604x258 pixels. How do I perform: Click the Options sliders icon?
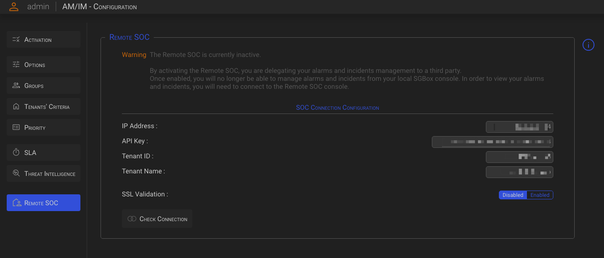click(16, 64)
